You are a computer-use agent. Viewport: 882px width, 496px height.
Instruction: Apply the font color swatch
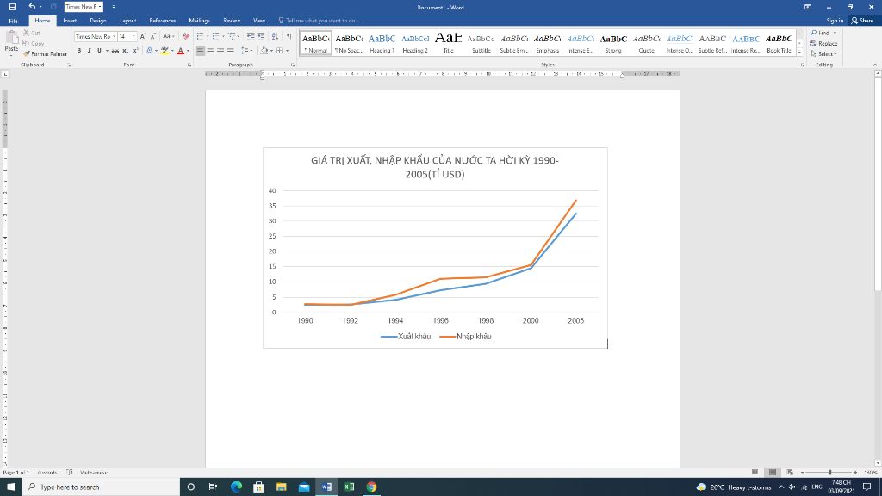click(x=181, y=51)
